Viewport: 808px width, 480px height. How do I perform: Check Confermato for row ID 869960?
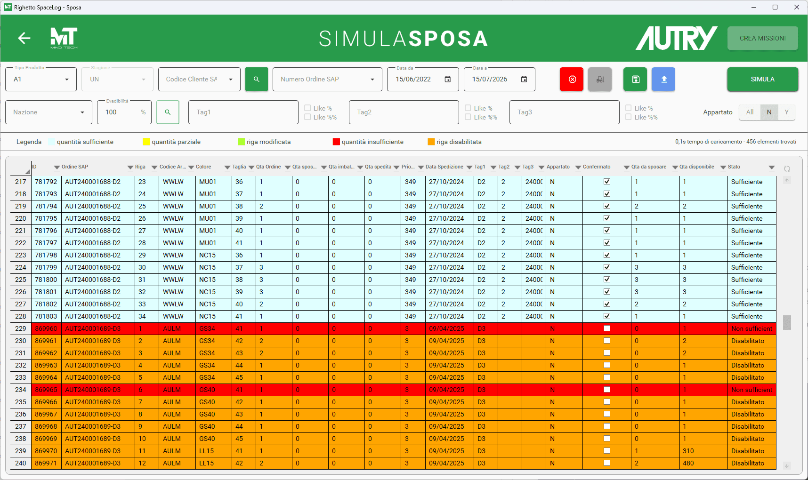pyautogui.click(x=607, y=328)
